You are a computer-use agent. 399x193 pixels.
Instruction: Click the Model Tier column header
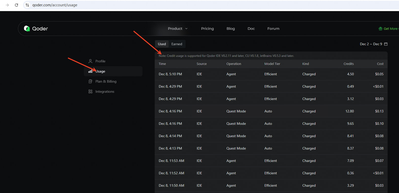point(272,64)
